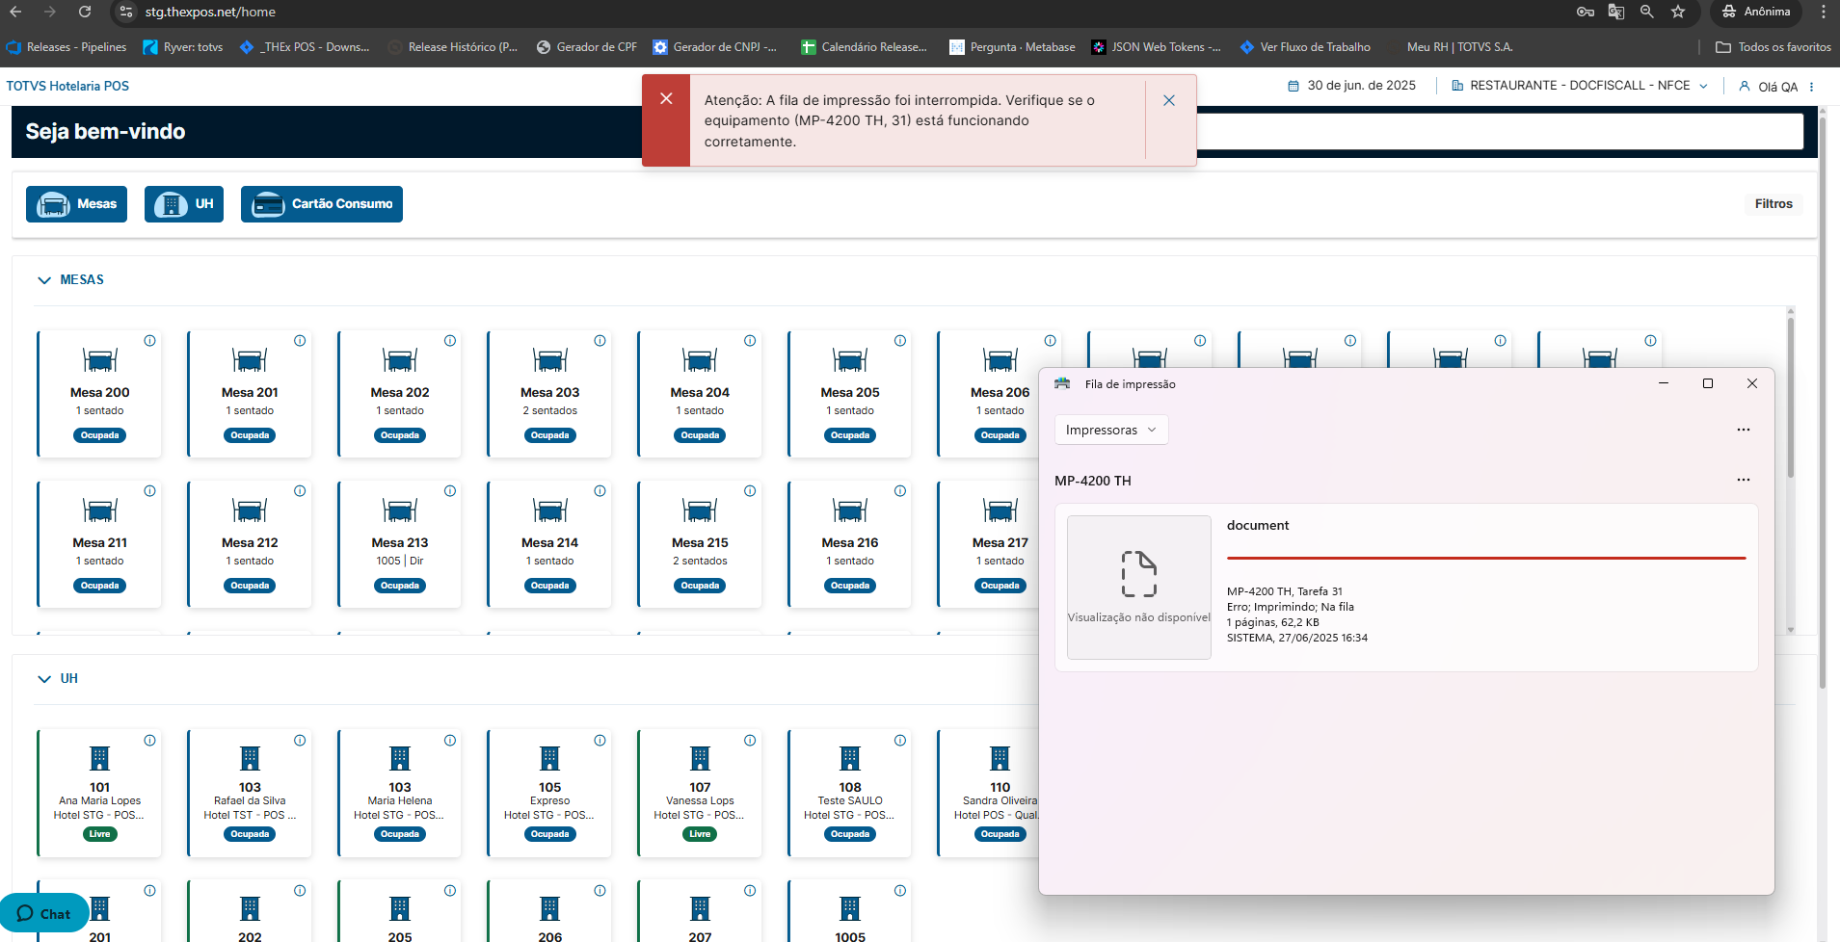Open Ver Fluxo de Trabalho bookmark

(1305, 47)
